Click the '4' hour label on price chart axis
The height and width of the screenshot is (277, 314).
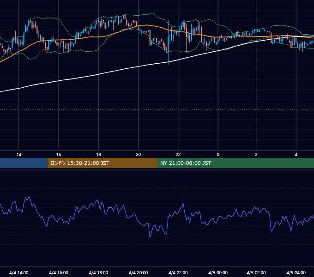[296, 155]
